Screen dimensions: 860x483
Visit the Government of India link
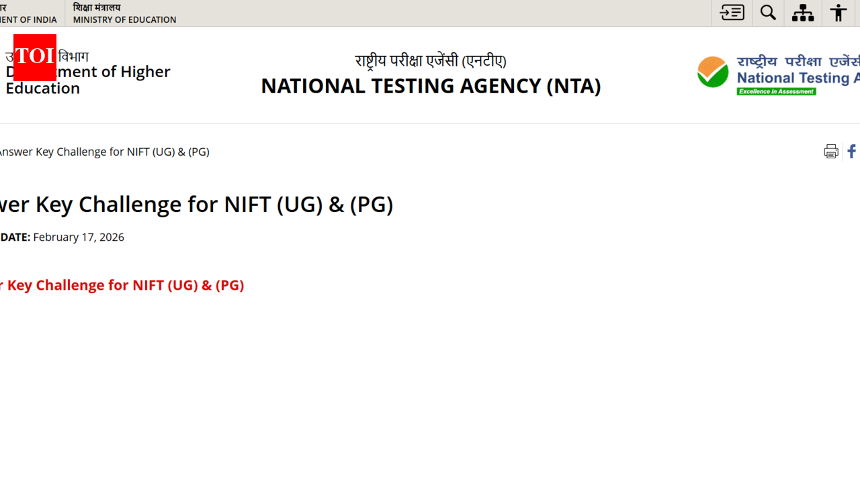(28, 19)
